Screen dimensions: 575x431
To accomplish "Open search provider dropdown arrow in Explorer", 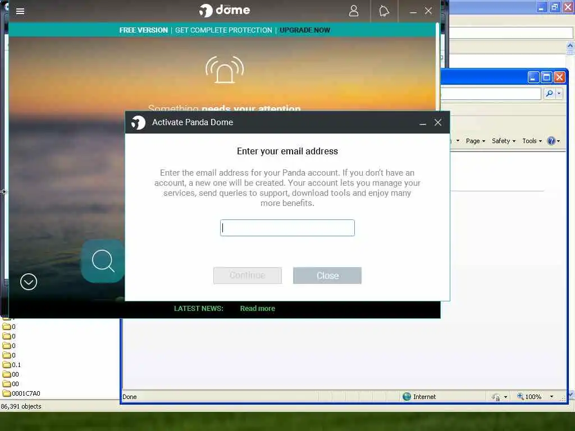I will [559, 94].
